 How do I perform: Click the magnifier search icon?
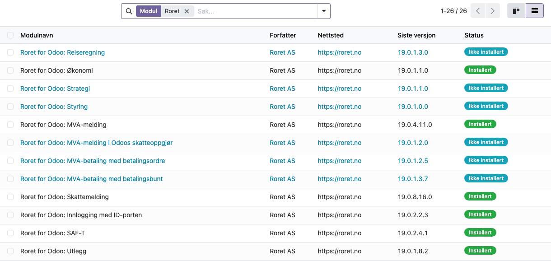point(129,11)
